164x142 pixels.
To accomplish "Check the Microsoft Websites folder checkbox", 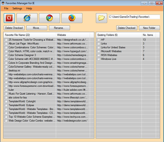I will click(x=99, y=51).
